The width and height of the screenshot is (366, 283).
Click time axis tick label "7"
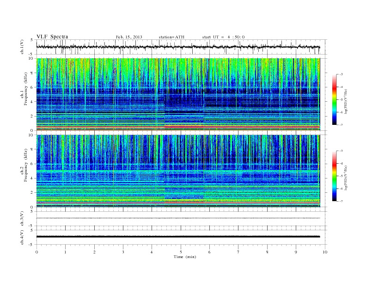(x=238, y=252)
